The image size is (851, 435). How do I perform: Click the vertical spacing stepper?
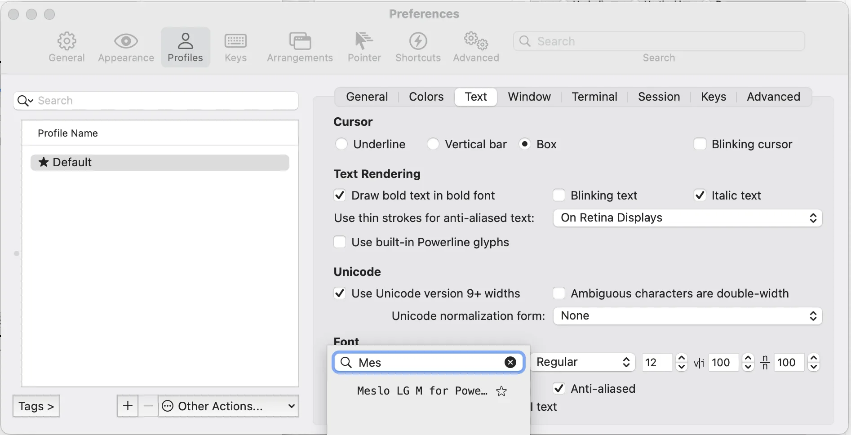click(x=814, y=362)
